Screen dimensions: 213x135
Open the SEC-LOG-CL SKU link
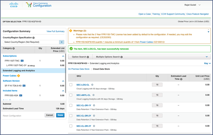point(83,85)
